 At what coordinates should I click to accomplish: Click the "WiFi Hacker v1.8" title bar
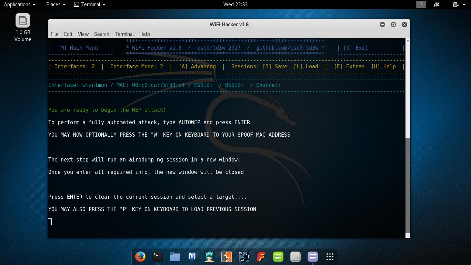click(229, 24)
